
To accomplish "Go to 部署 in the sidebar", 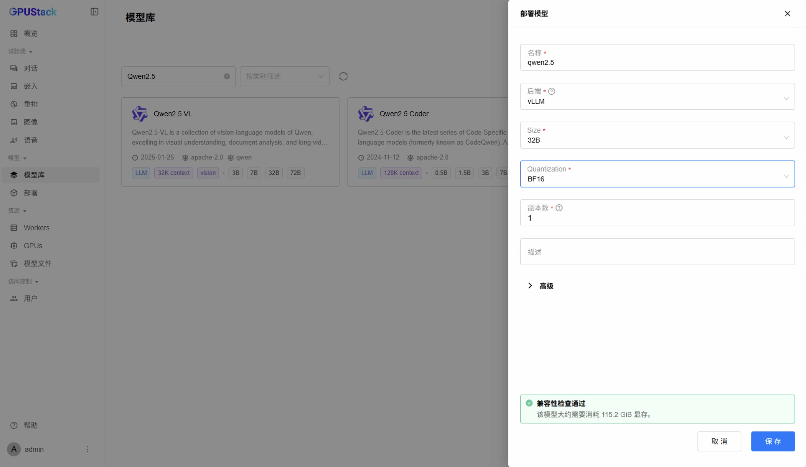I will 31,193.
